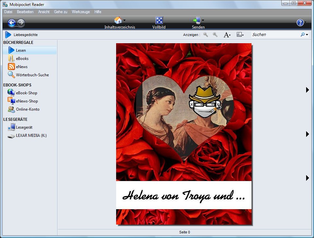The width and height of the screenshot is (314, 238).
Task: Open the Datei menu
Action: coord(8,12)
